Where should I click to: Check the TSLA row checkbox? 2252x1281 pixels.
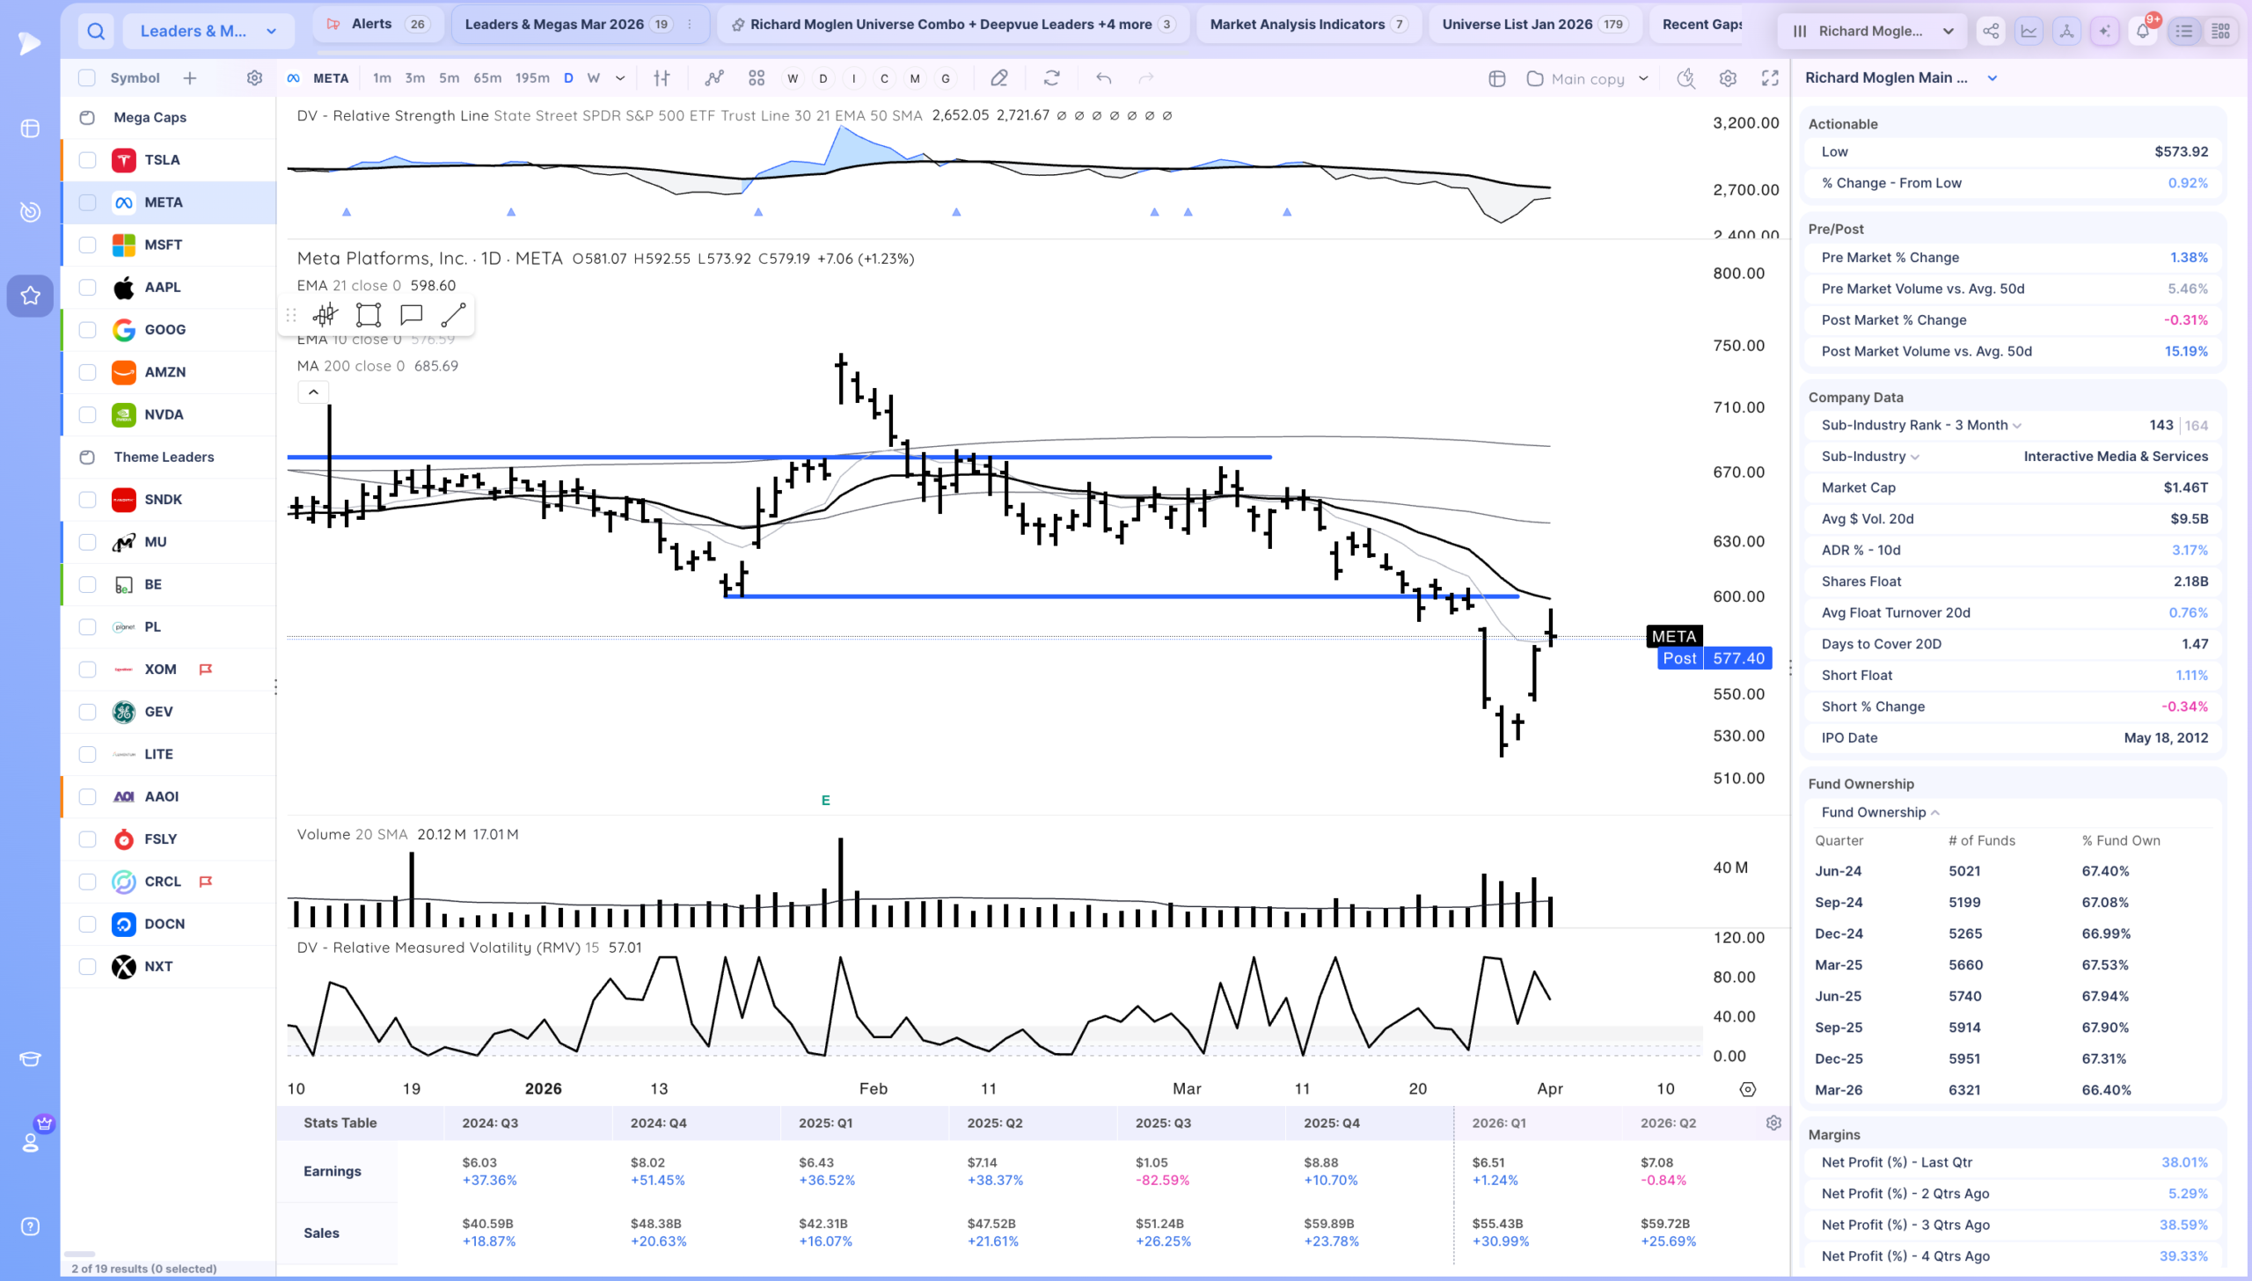pyautogui.click(x=87, y=160)
